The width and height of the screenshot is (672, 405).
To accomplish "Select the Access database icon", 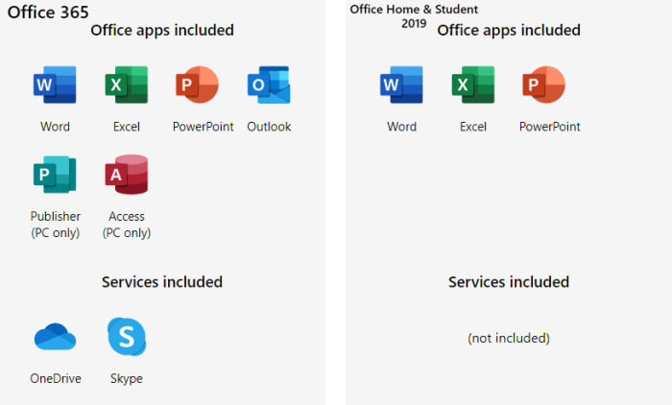I will 126,175.
